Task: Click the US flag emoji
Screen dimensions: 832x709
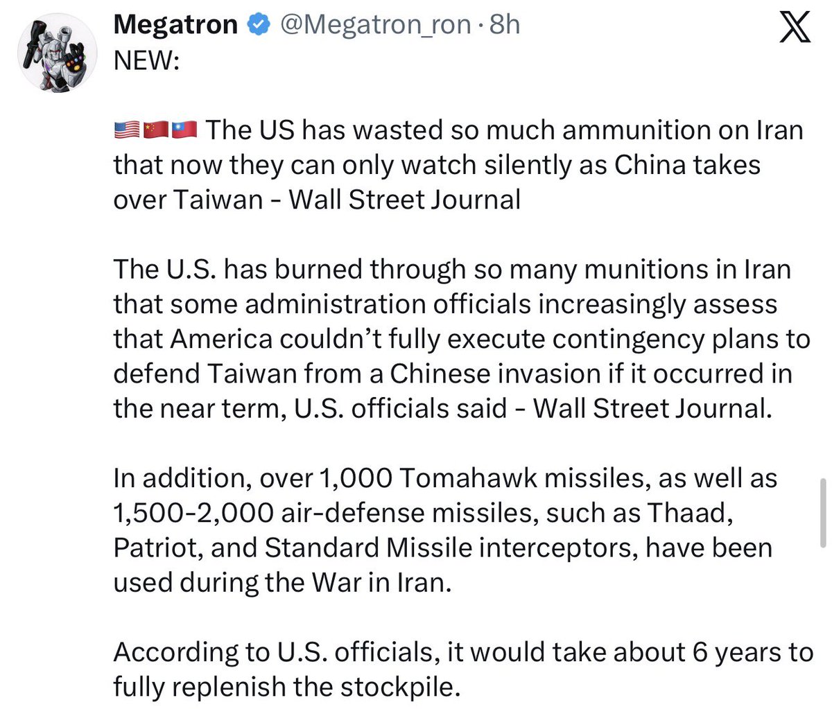Action: point(126,130)
